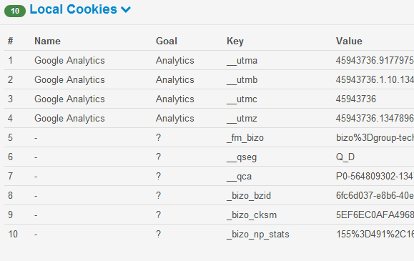The width and height of the screenshot is (414, 261).
Task: Click the 45943736 value in row 3
Action: point(356,99)
